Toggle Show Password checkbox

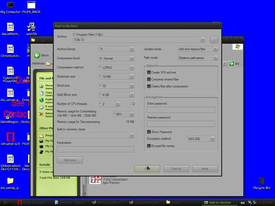click(x=149, y=132)
